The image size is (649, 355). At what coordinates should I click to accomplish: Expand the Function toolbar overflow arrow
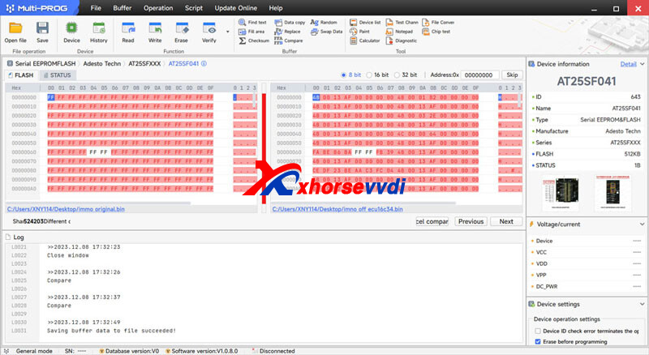[228, 32]
